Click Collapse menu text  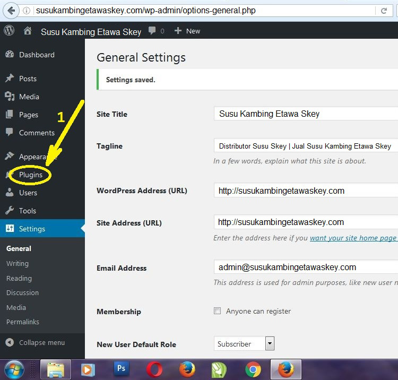tap(42, 343)
